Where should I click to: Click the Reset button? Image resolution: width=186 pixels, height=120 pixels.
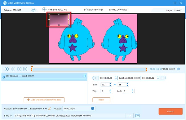pos(101,100)
